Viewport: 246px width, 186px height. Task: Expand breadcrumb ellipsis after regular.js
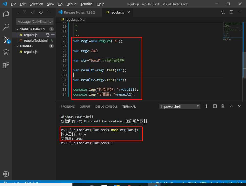click(84, 20)
